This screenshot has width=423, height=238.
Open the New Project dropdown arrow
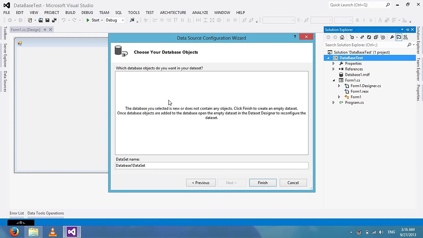[35, 20]
